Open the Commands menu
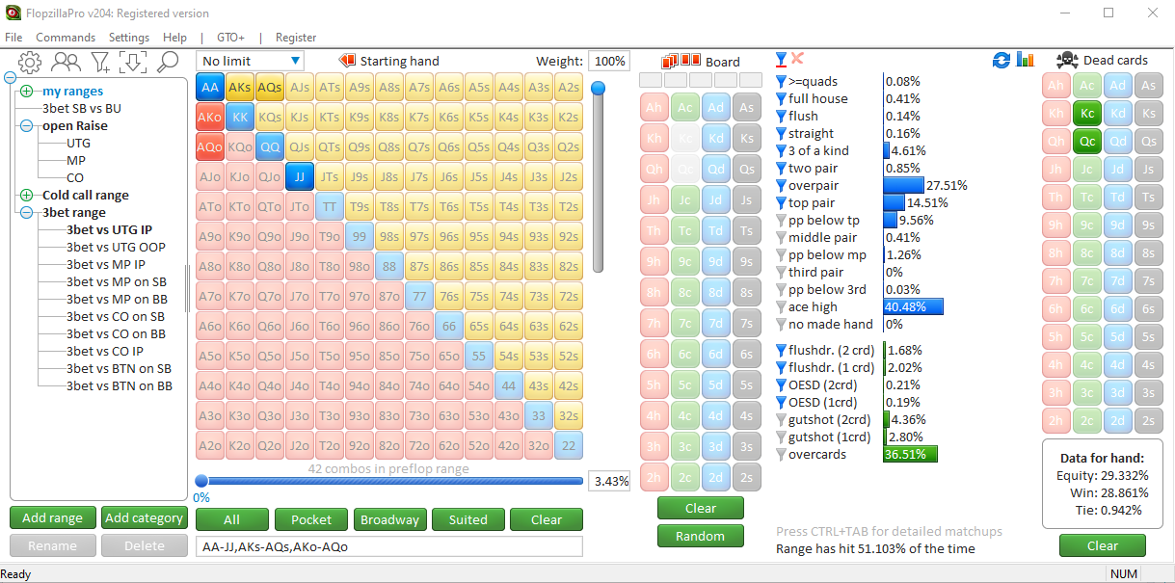 point(66,38)
